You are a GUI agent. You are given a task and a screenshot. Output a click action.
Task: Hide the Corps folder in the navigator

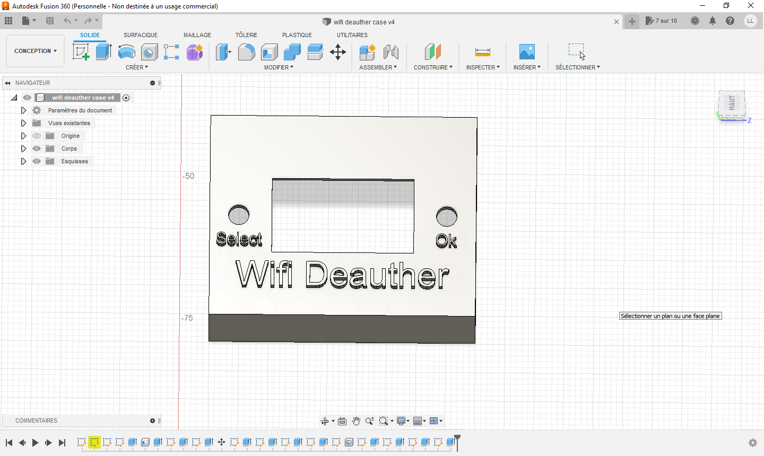coord(37,148)
